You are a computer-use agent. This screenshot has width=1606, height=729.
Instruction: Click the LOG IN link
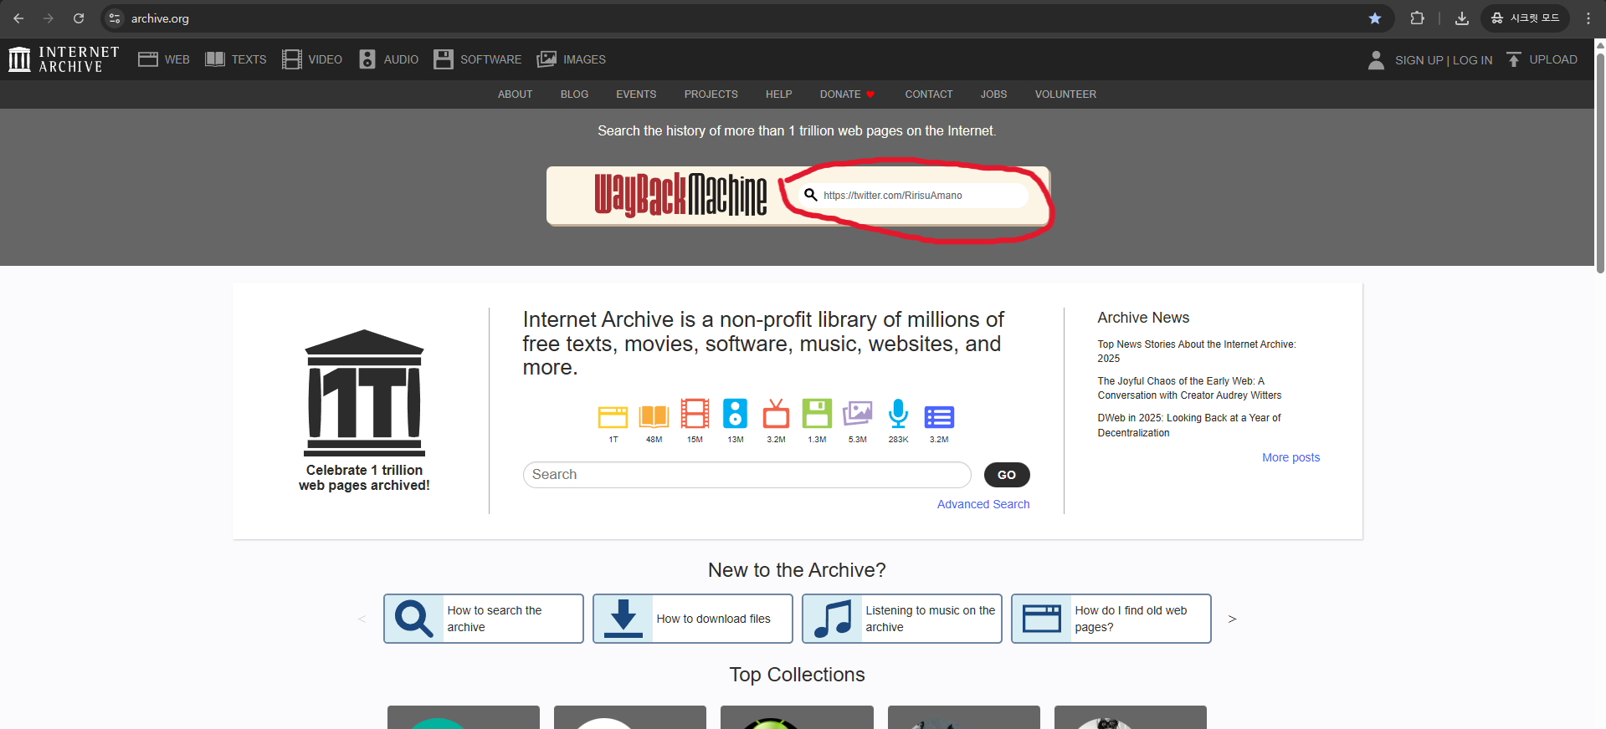click(x=1472, y=60)
